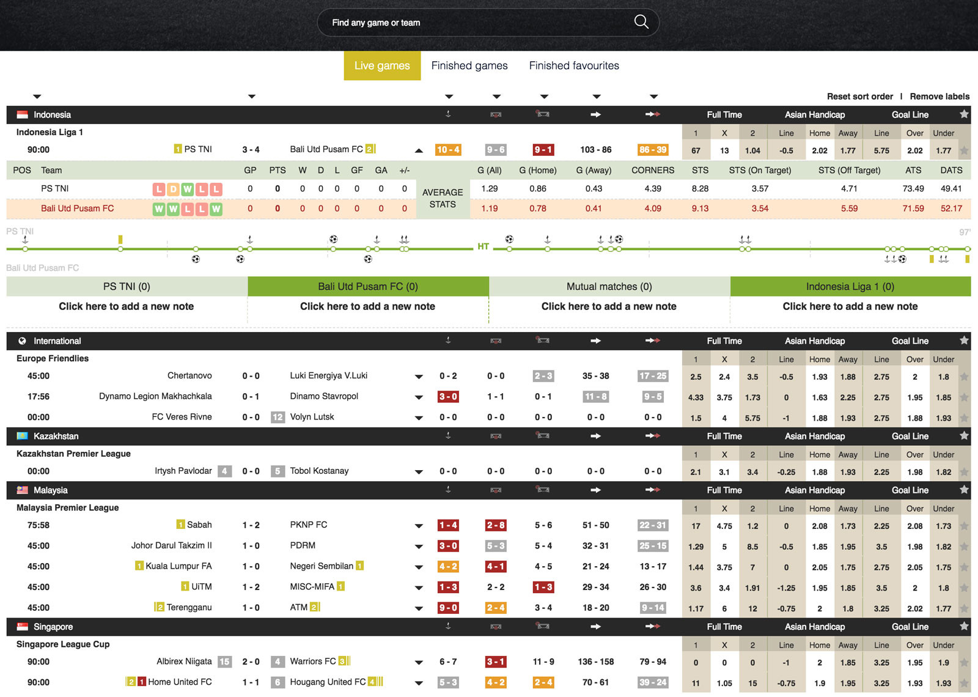The image size is (978, 697).
Task: Toggle favourite star for Albirex Niigata match
Action: pyautogui.click(x=964, y=663)
